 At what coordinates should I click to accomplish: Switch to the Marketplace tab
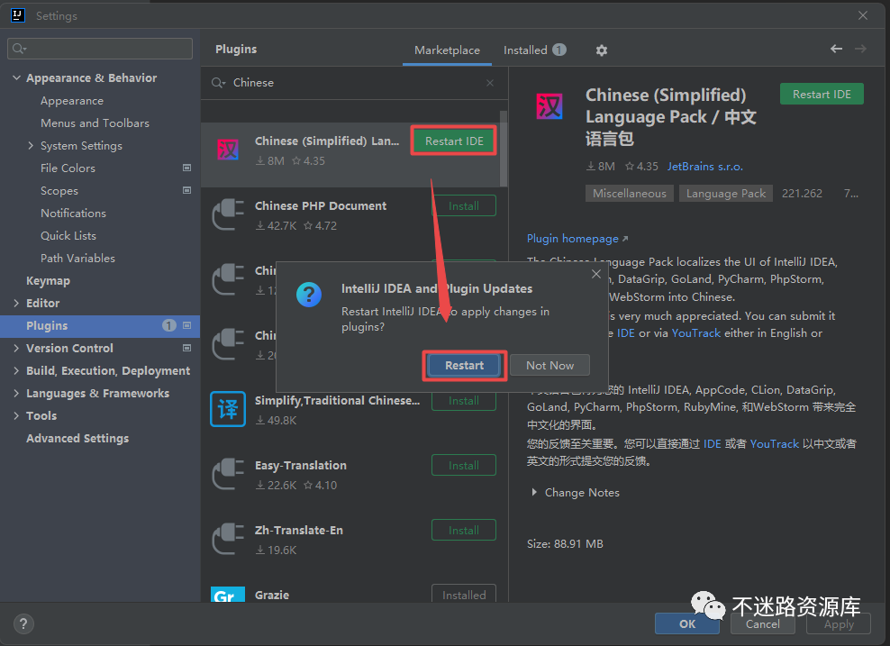(x=447, y=50)
